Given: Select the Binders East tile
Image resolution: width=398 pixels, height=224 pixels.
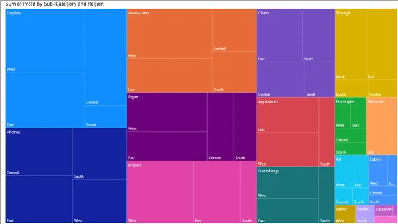Looking at the screenshot, I should (217, 192).
